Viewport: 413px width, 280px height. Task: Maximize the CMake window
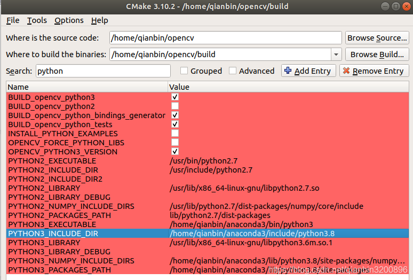point(395,6)
